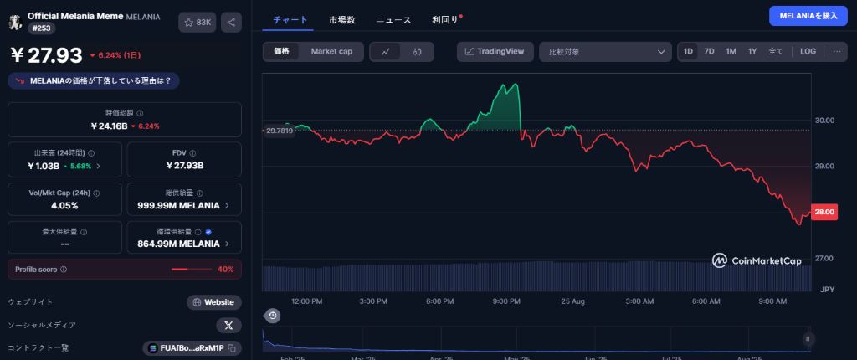The height and width of the screenshot is (360, 857).
Task: Set chart range to 7D
Action: 709,51
